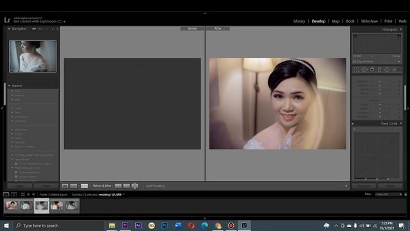Click the Saturation slider handle

tap(380, 117)
